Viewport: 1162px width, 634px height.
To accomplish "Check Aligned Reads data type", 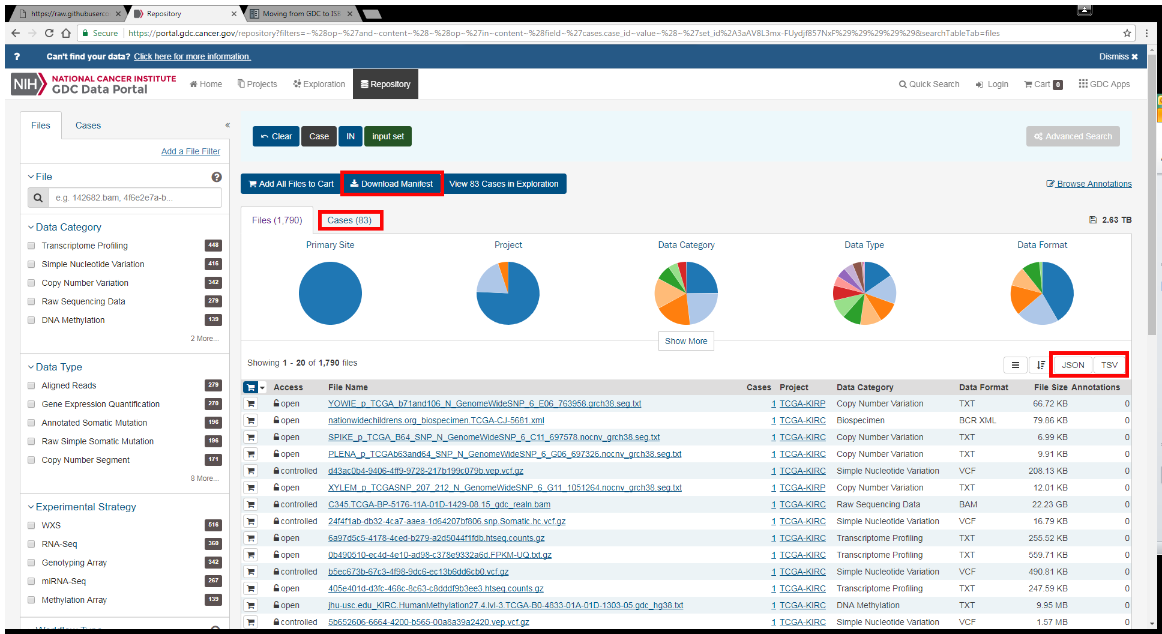I will pos(31,385).
